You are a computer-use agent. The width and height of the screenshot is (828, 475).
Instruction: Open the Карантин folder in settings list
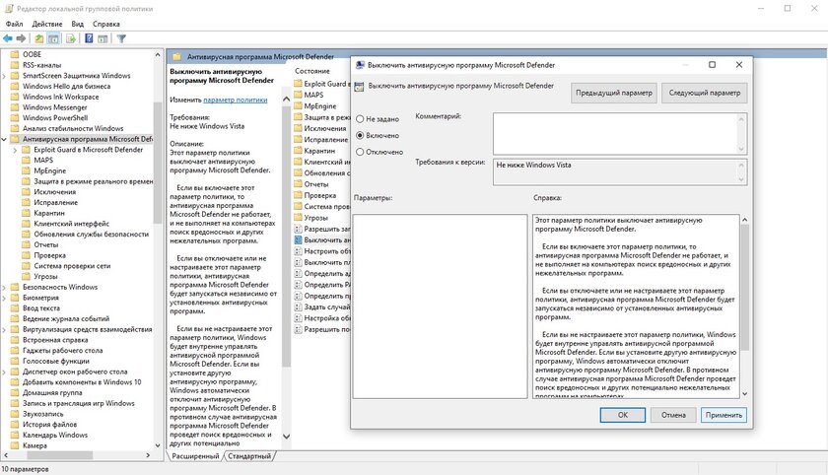pos(314,151)
